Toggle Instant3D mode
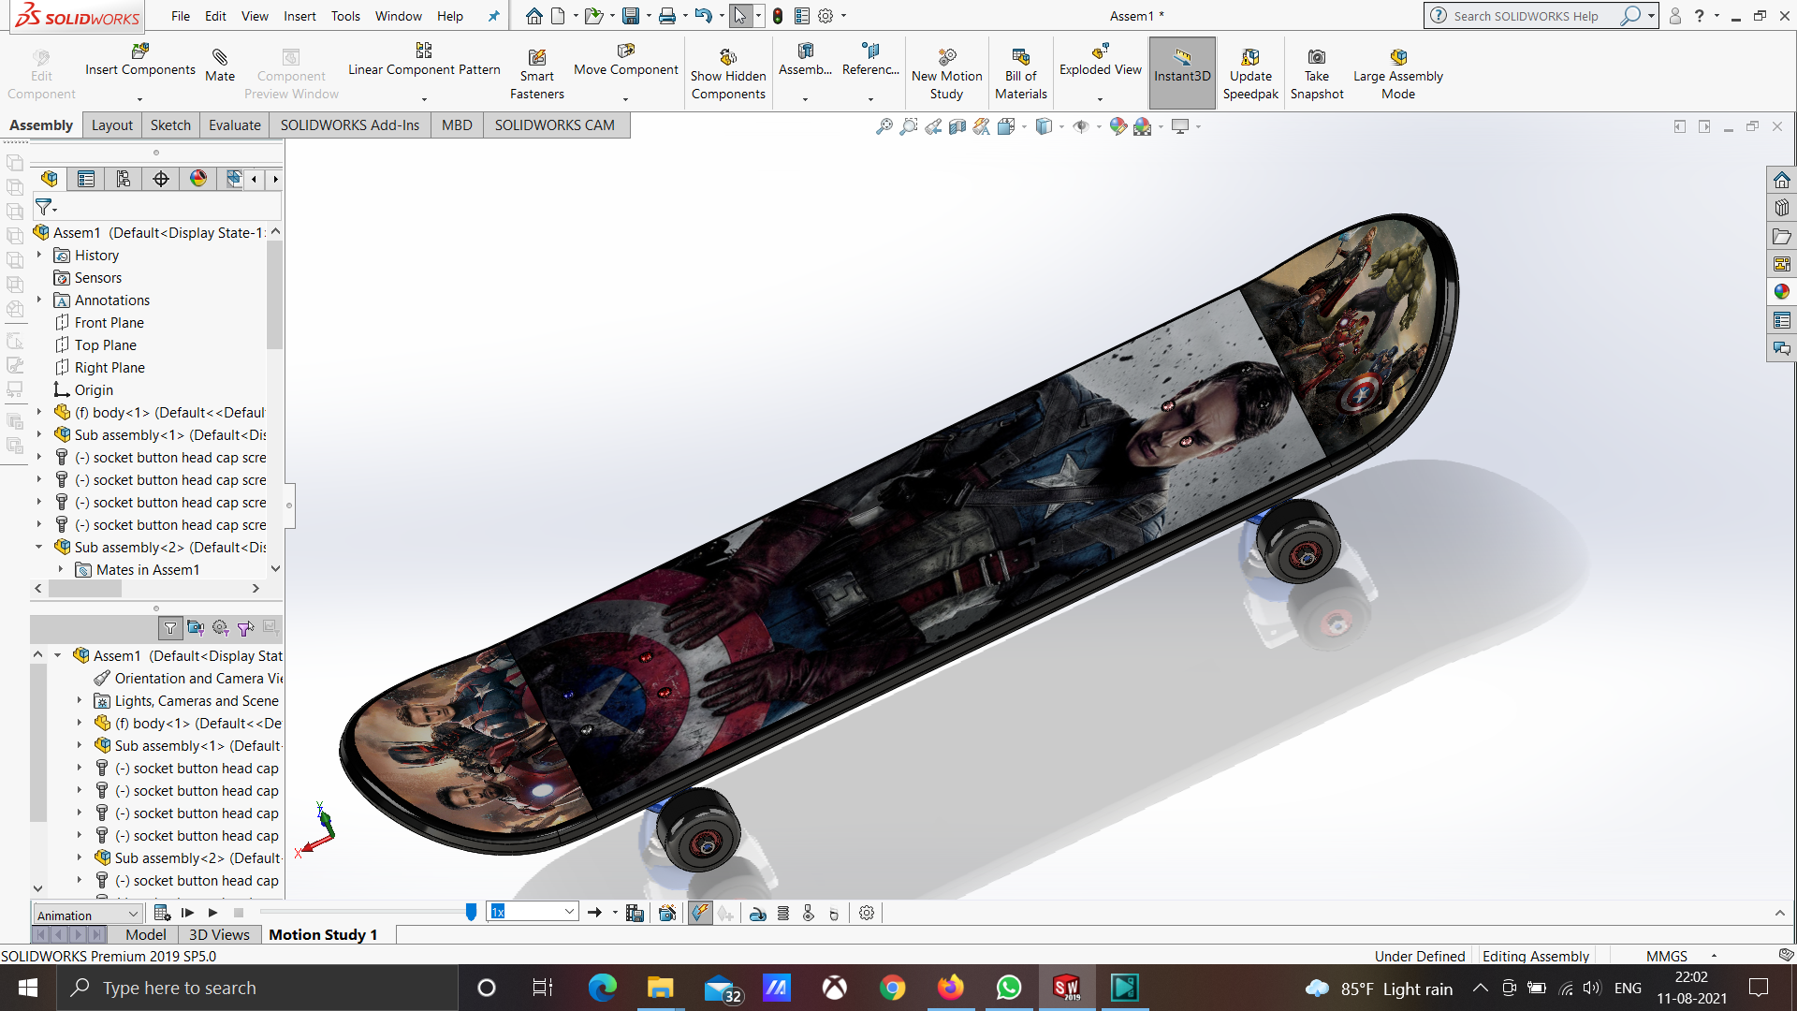Image resolution: width=1797 pixels, height=1011 pixels. (x=1182, y=72)
